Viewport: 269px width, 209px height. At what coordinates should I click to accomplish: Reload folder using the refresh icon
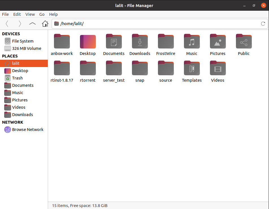point(263,24)
